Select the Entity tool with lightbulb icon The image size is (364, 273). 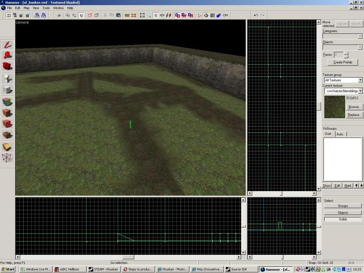pos(8,78)
